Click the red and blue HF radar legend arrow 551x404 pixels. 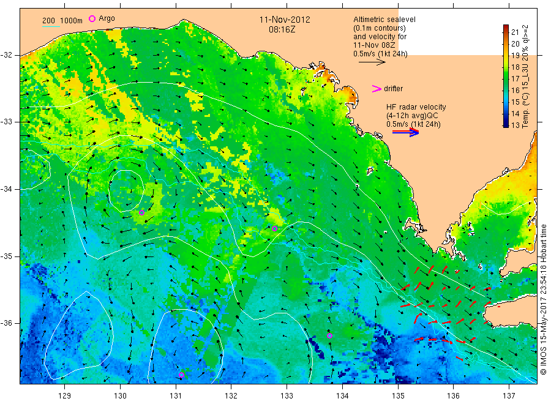tap(406, 132)
